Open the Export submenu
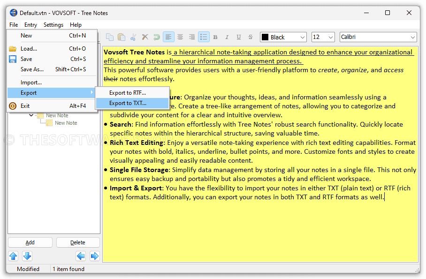This screenshot has height=279, width=426. pos(52,93)
